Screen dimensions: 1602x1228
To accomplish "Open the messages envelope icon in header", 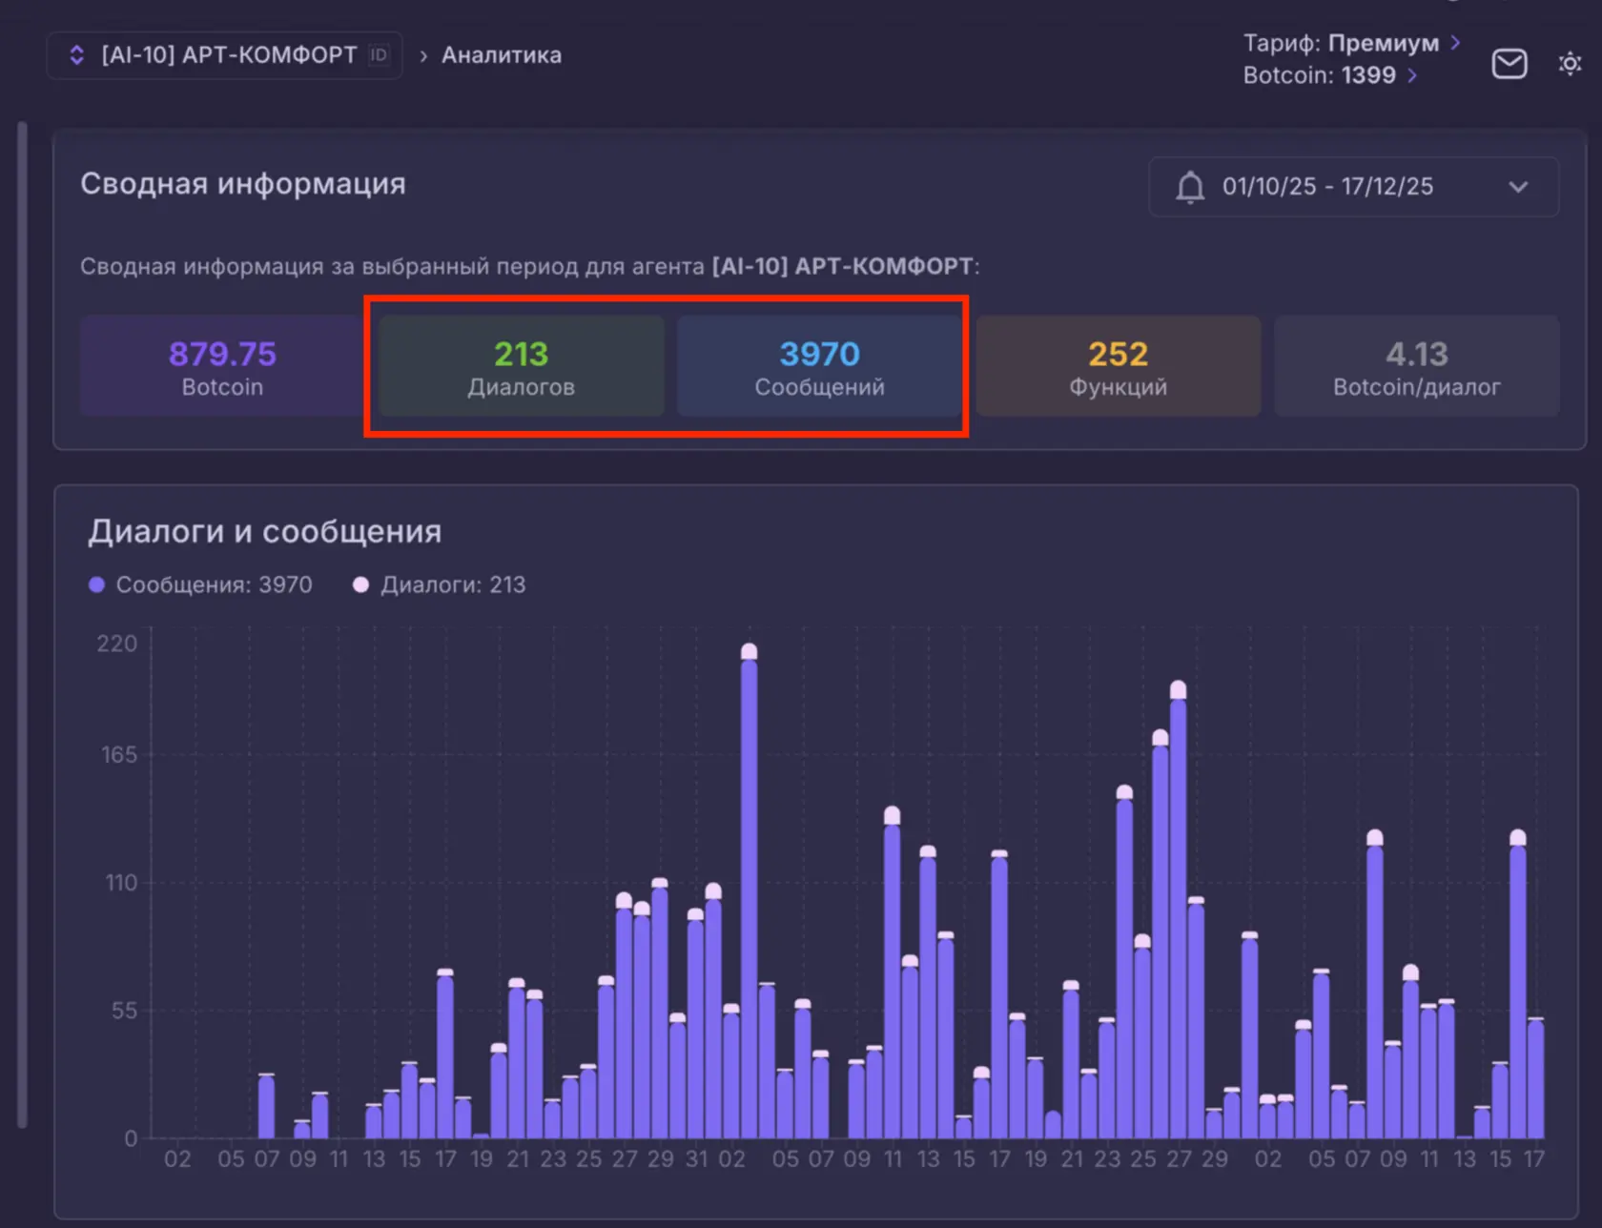I will (x=1510, y=63).
